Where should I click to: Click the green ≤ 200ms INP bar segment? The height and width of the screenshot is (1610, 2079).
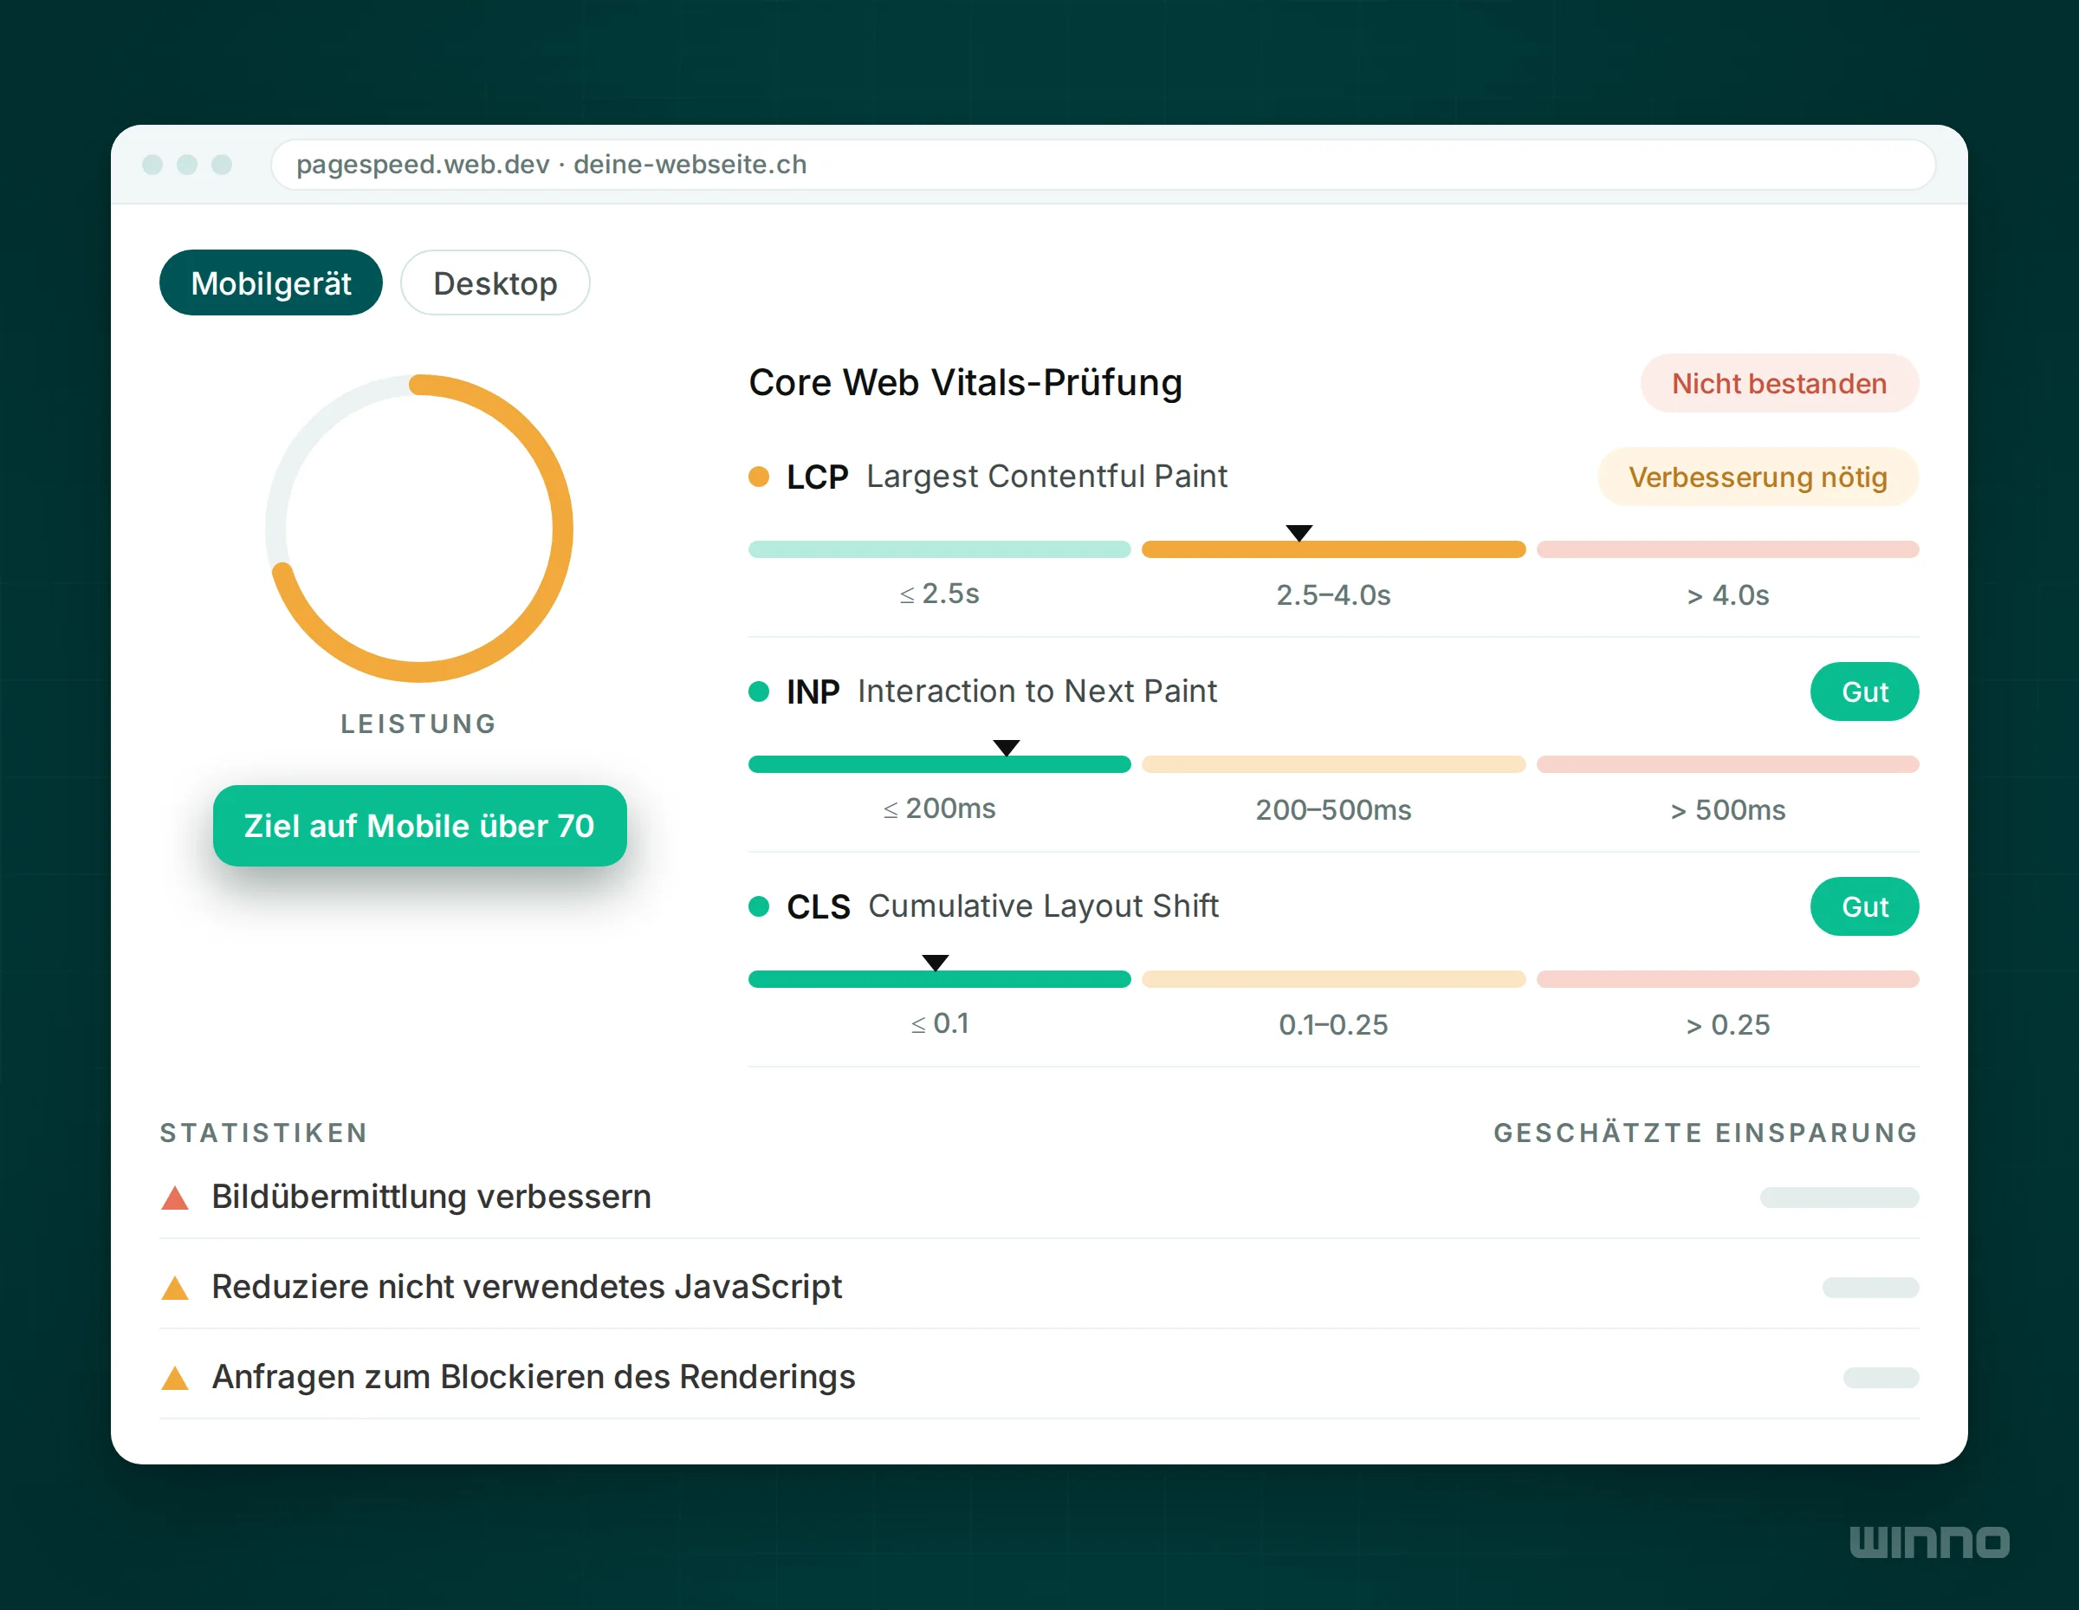[x=940, y=764]
